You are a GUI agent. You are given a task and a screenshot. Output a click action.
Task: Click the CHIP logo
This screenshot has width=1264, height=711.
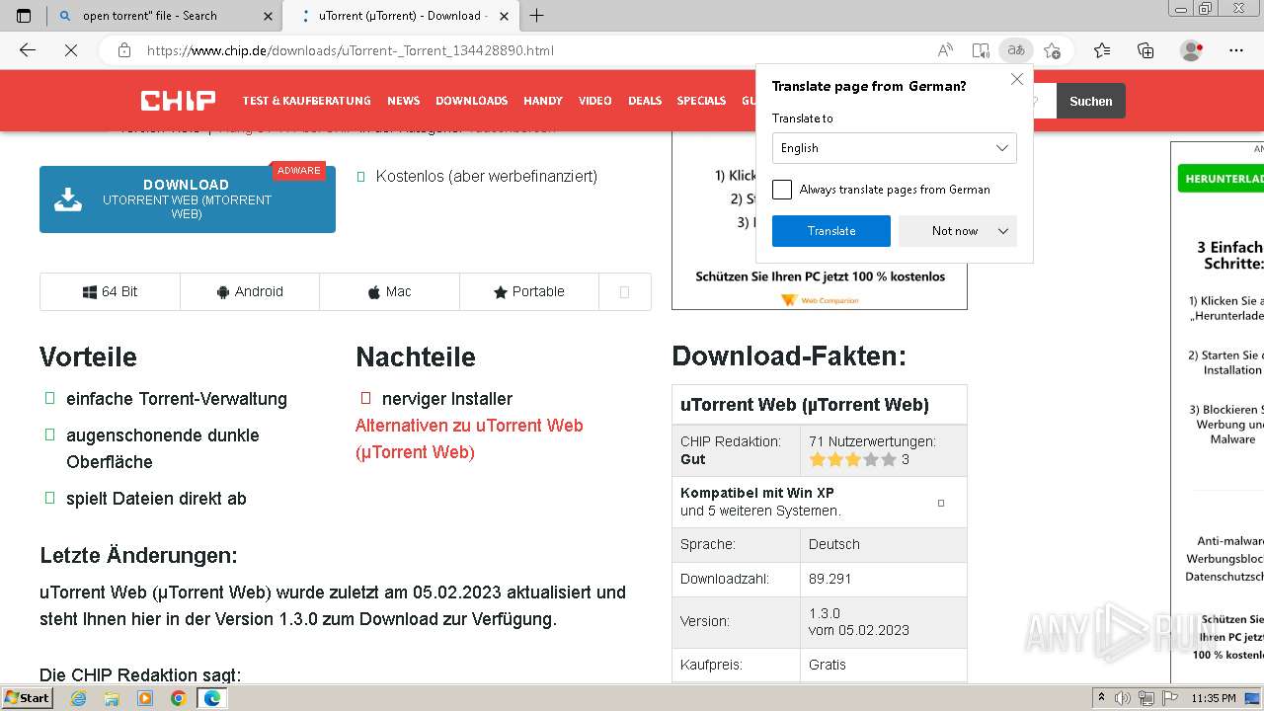(178, 100)
